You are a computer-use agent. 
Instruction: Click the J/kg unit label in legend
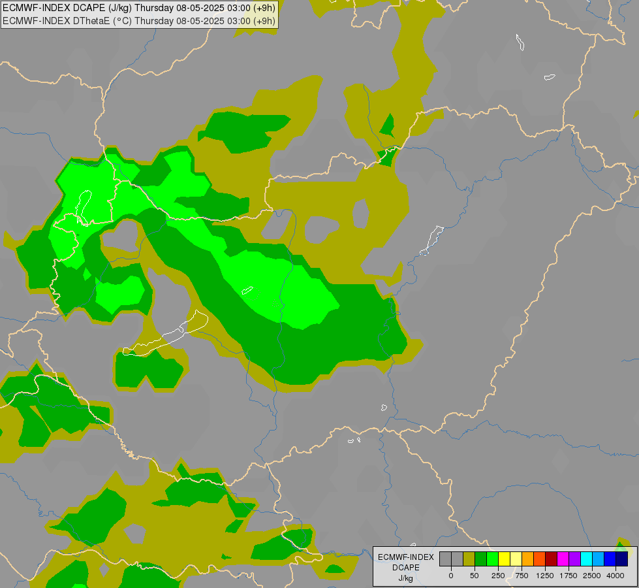pyautogui.click(x=405, y=579)
